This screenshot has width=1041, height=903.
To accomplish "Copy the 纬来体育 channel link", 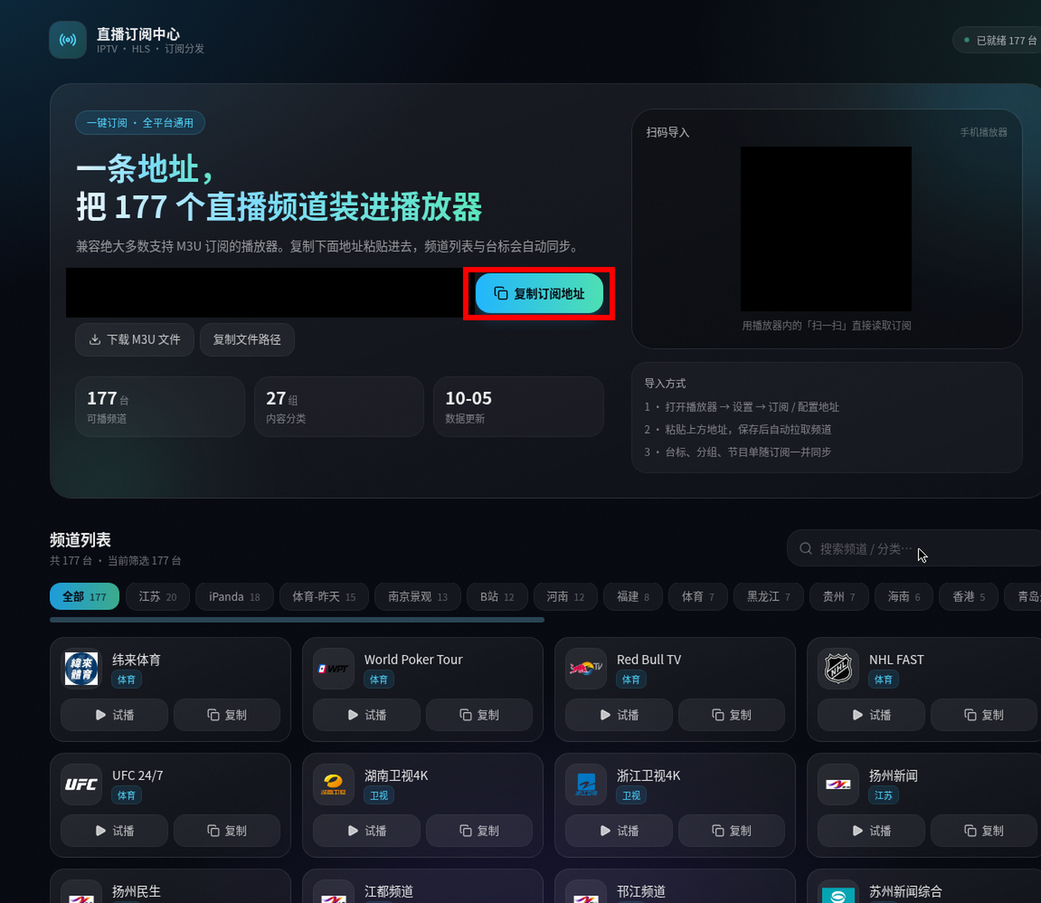I will coord(227,715).
